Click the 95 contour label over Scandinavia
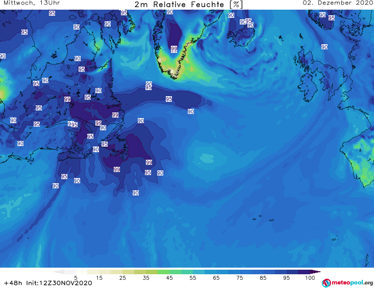 pyautogui.click(x=332, y=18)
